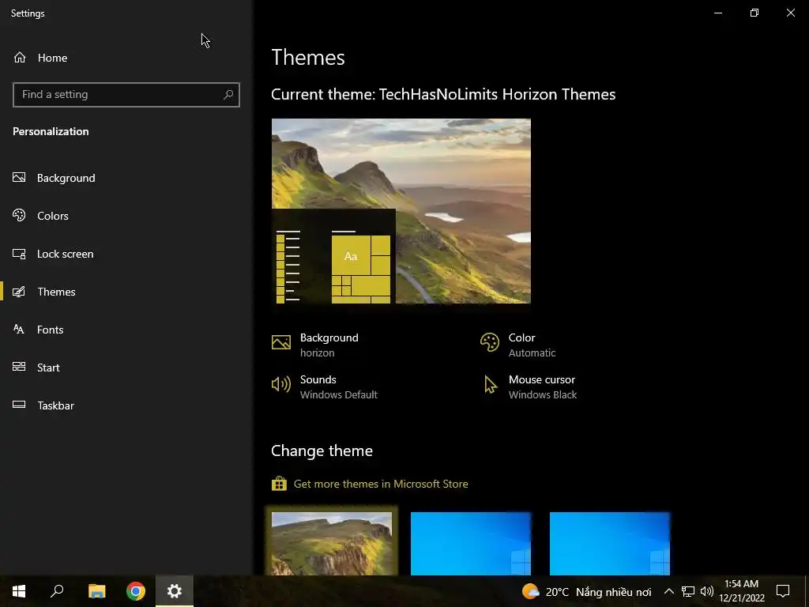Open taskbar Search
809x607 pixels.
coord(57,591)
